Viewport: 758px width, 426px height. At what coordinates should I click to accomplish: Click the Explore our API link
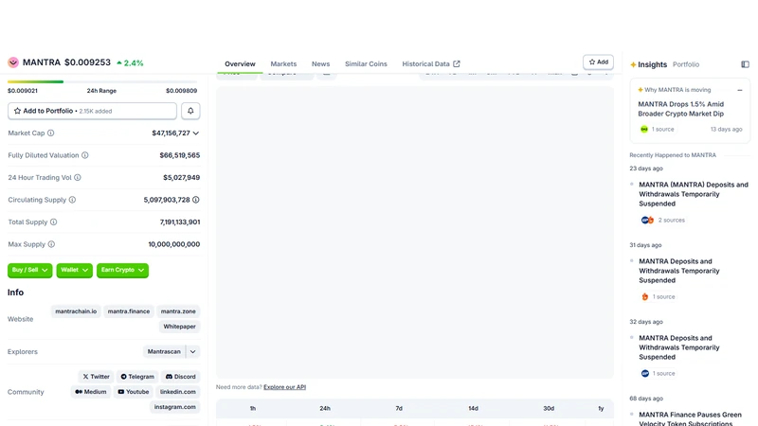coord(285,387)
